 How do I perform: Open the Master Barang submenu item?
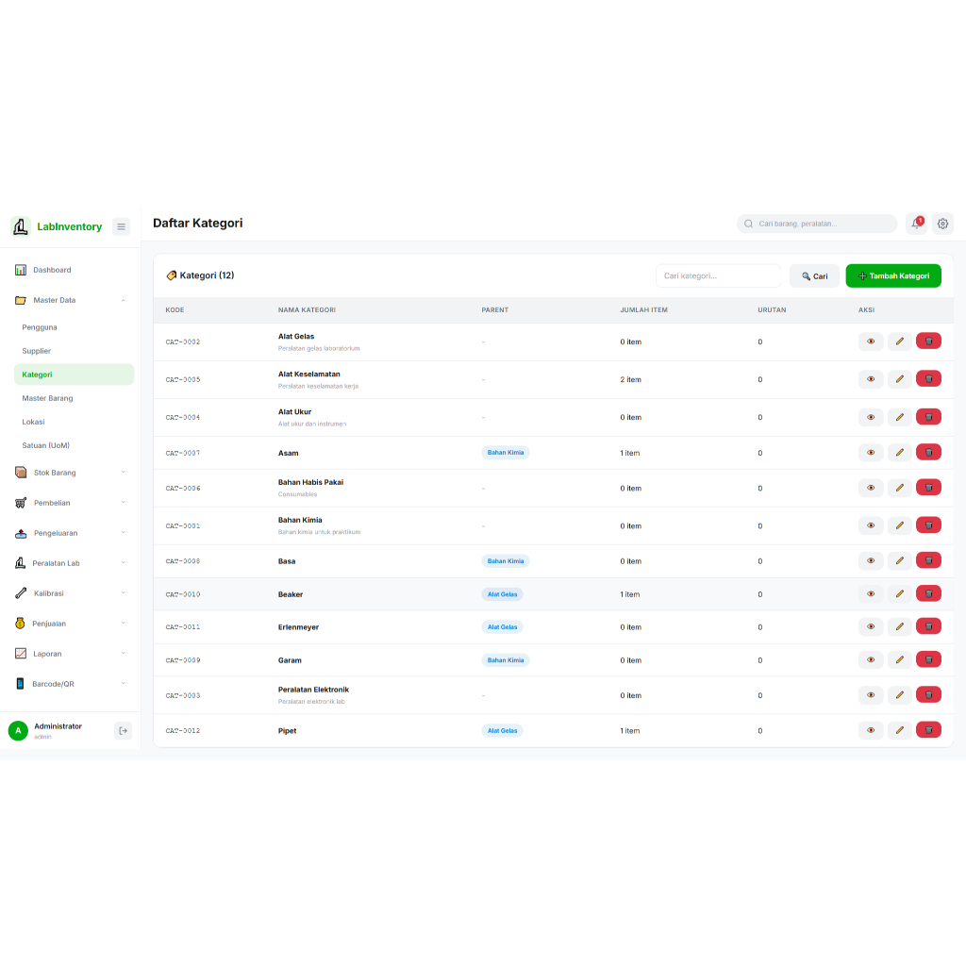click(x=74, y=398)
